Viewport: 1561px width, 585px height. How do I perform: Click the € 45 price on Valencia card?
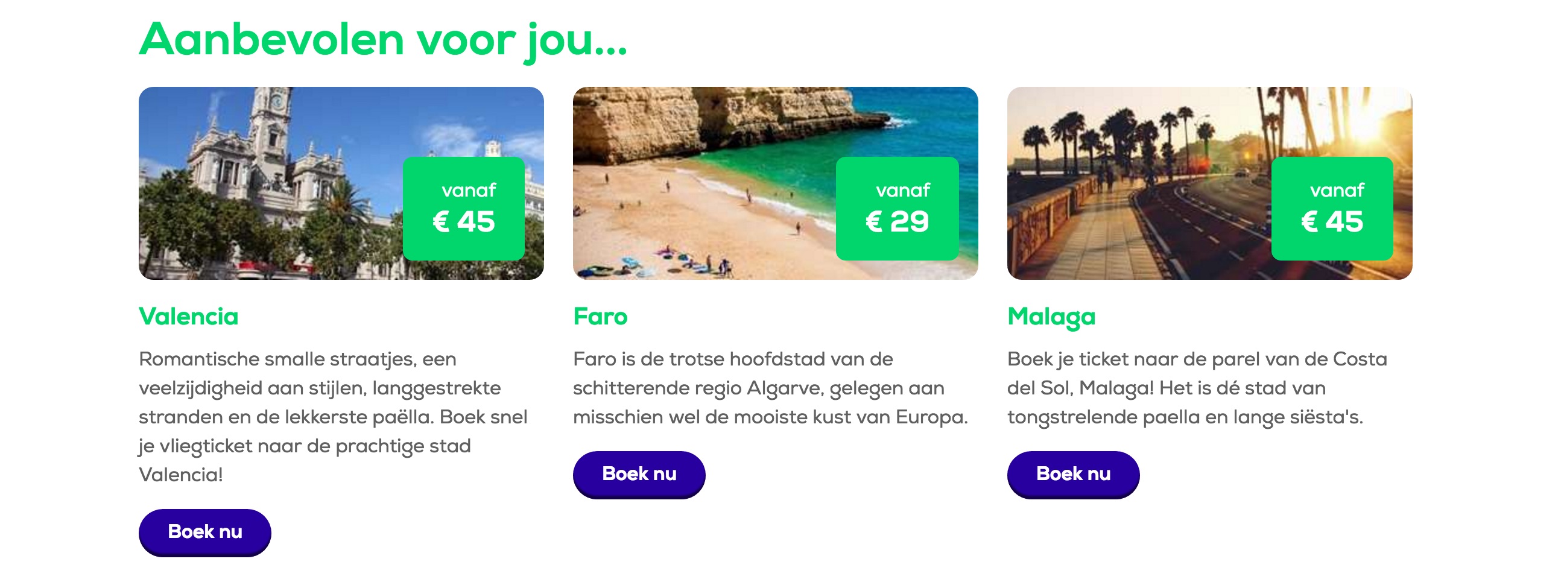(x=464, y=222)
